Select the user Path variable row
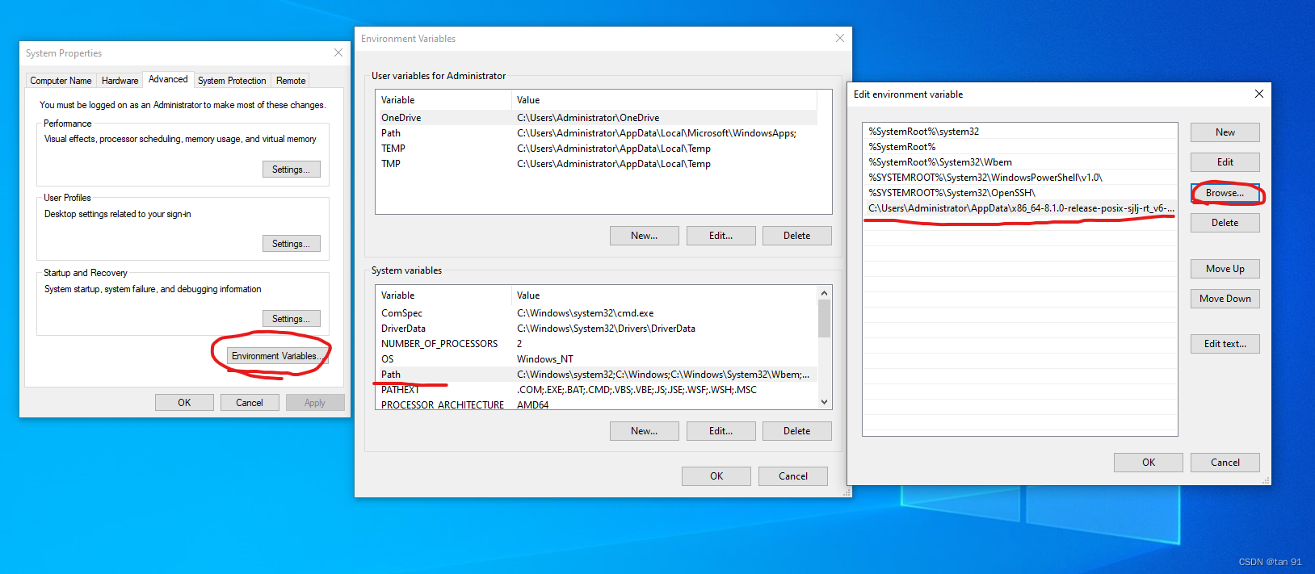Screen dimensions: 1315x574 click(x=596, y=133)
